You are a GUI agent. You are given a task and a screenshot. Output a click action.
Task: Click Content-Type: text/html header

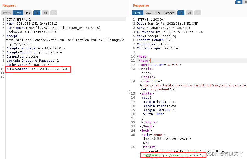point(158,48)
